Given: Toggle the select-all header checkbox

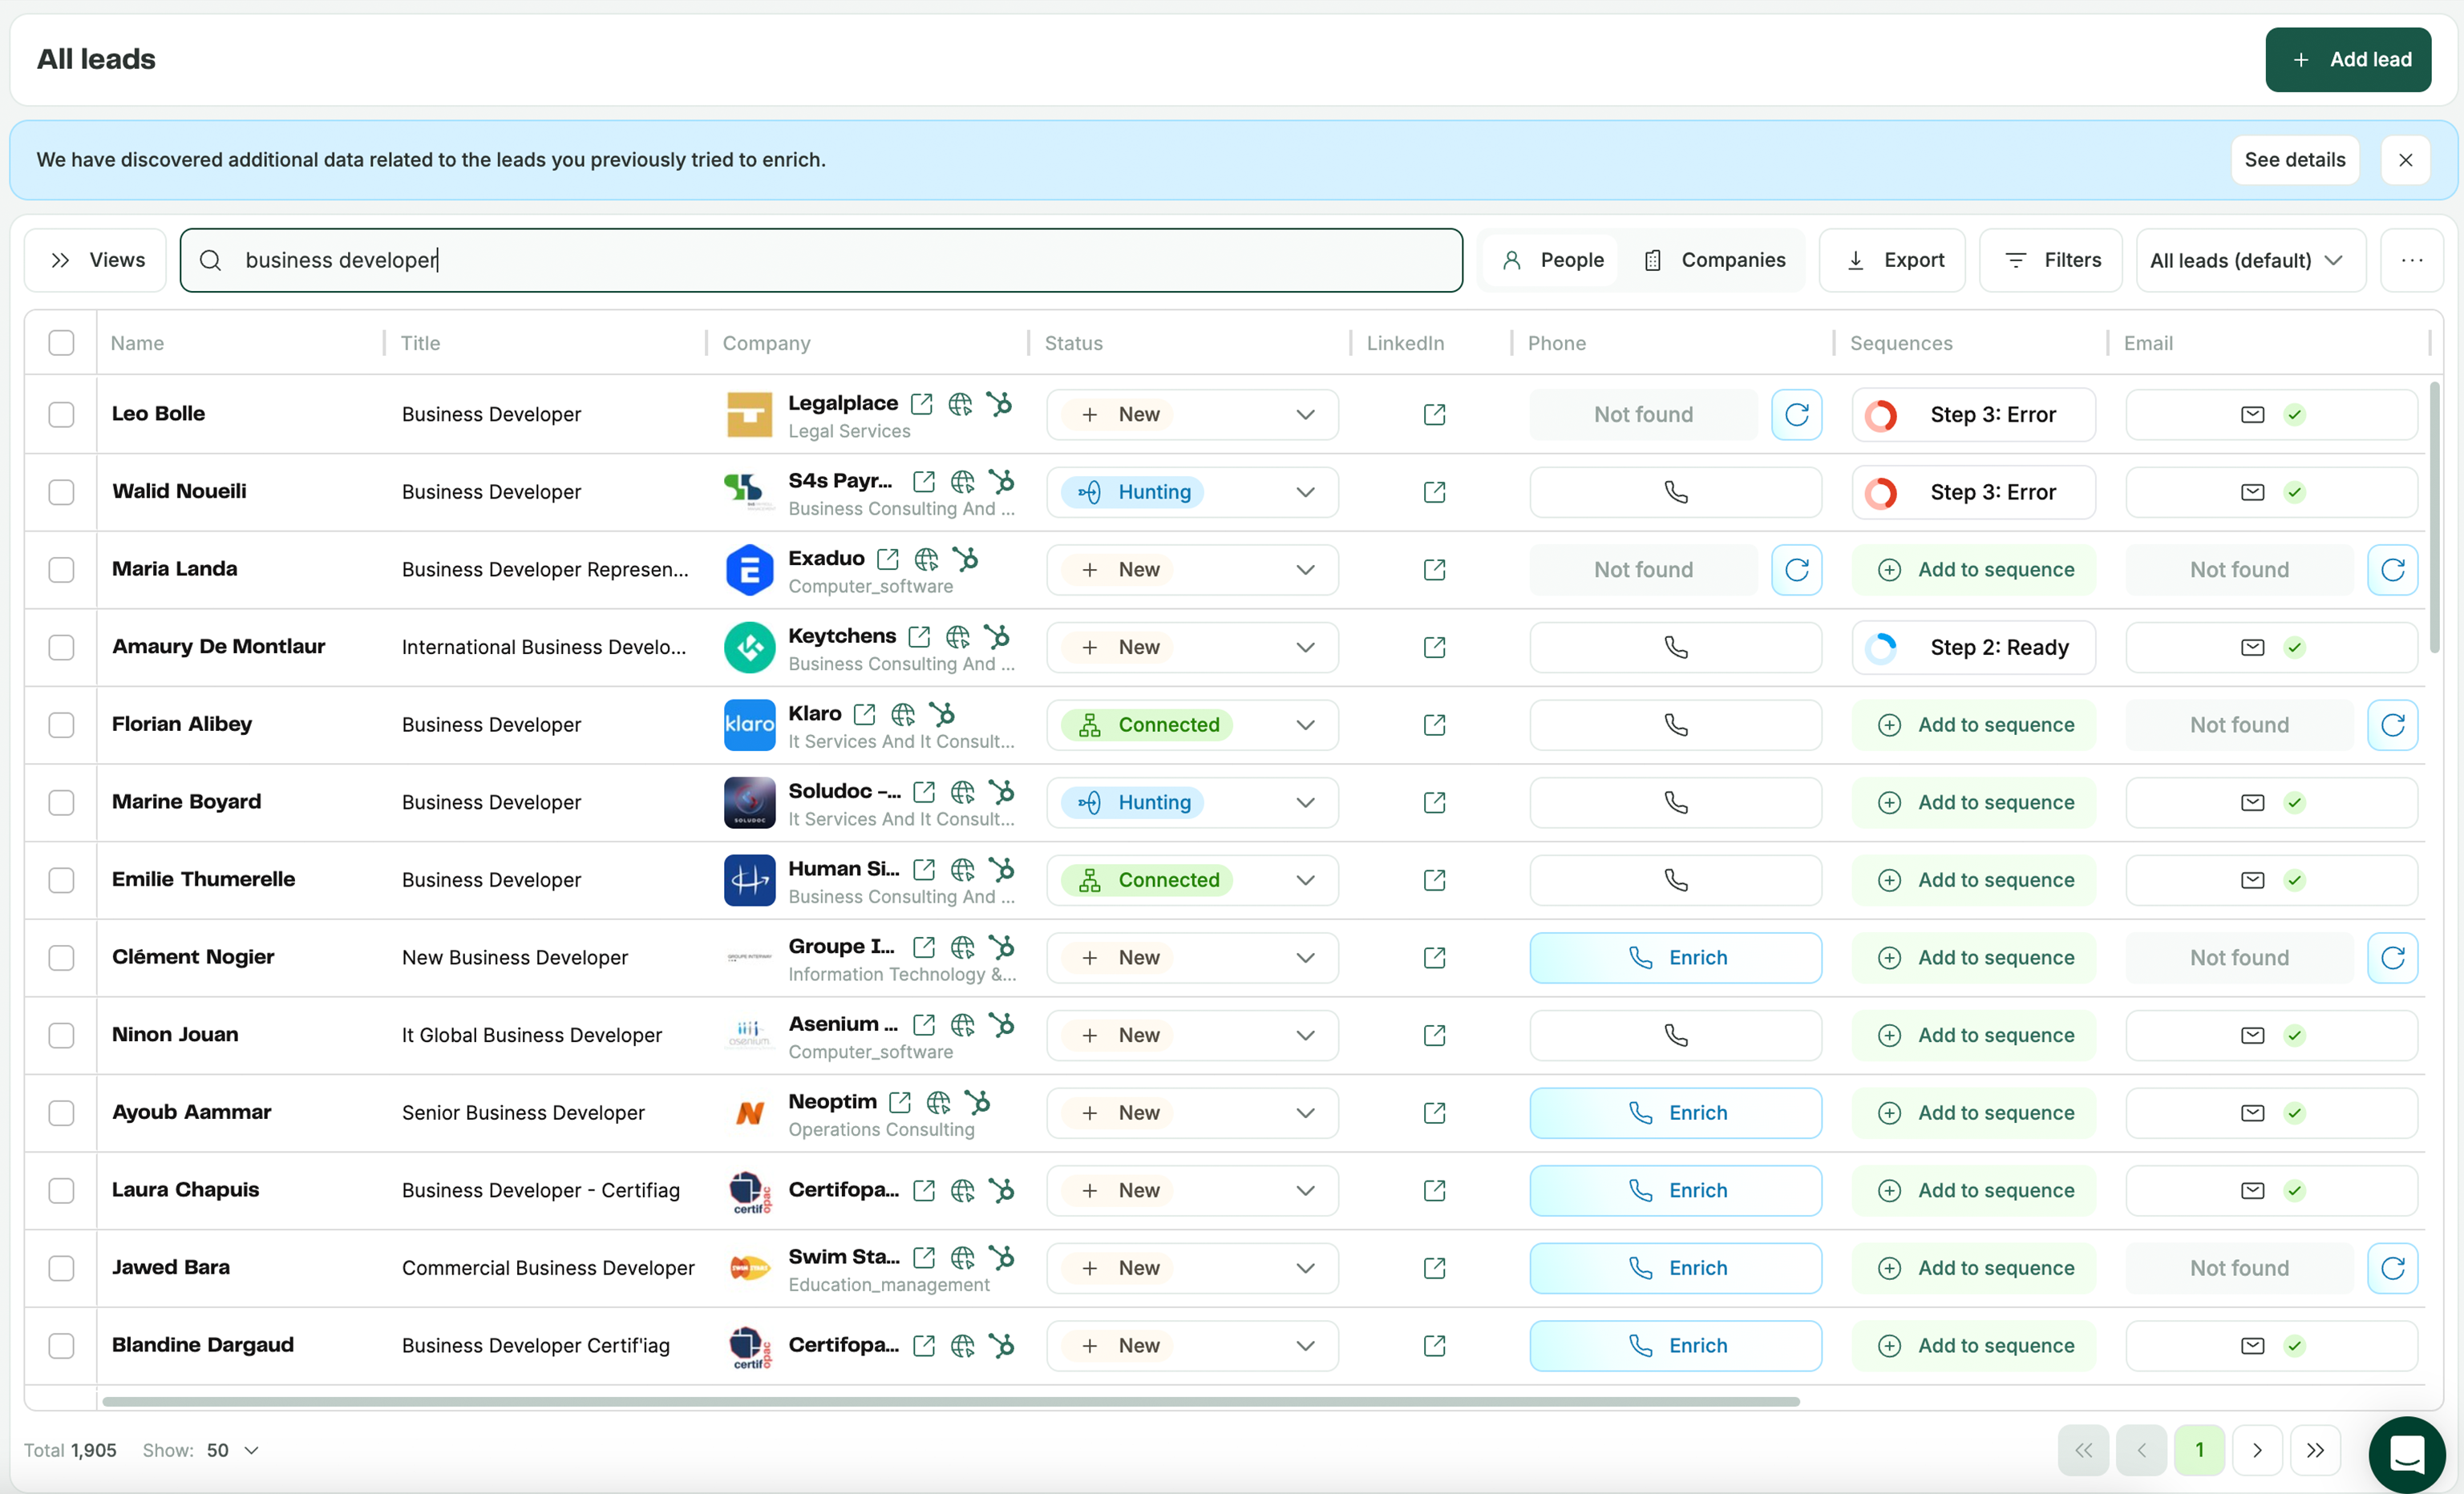Looking at the screenshot, I should [62, 343].
